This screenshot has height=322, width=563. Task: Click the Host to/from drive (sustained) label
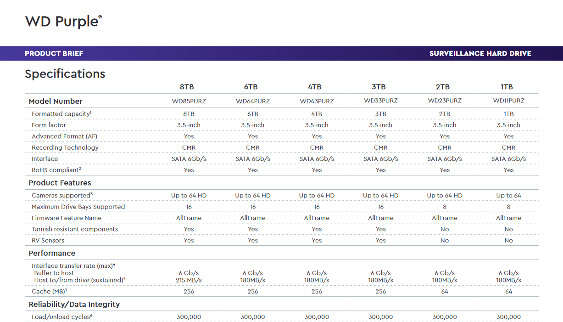(80, 280)
